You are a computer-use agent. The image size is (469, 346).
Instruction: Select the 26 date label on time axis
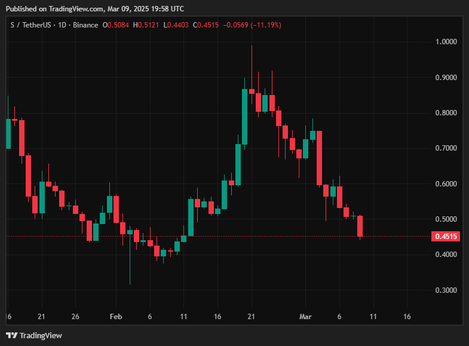pyautogui.click(x=75, y=316)
